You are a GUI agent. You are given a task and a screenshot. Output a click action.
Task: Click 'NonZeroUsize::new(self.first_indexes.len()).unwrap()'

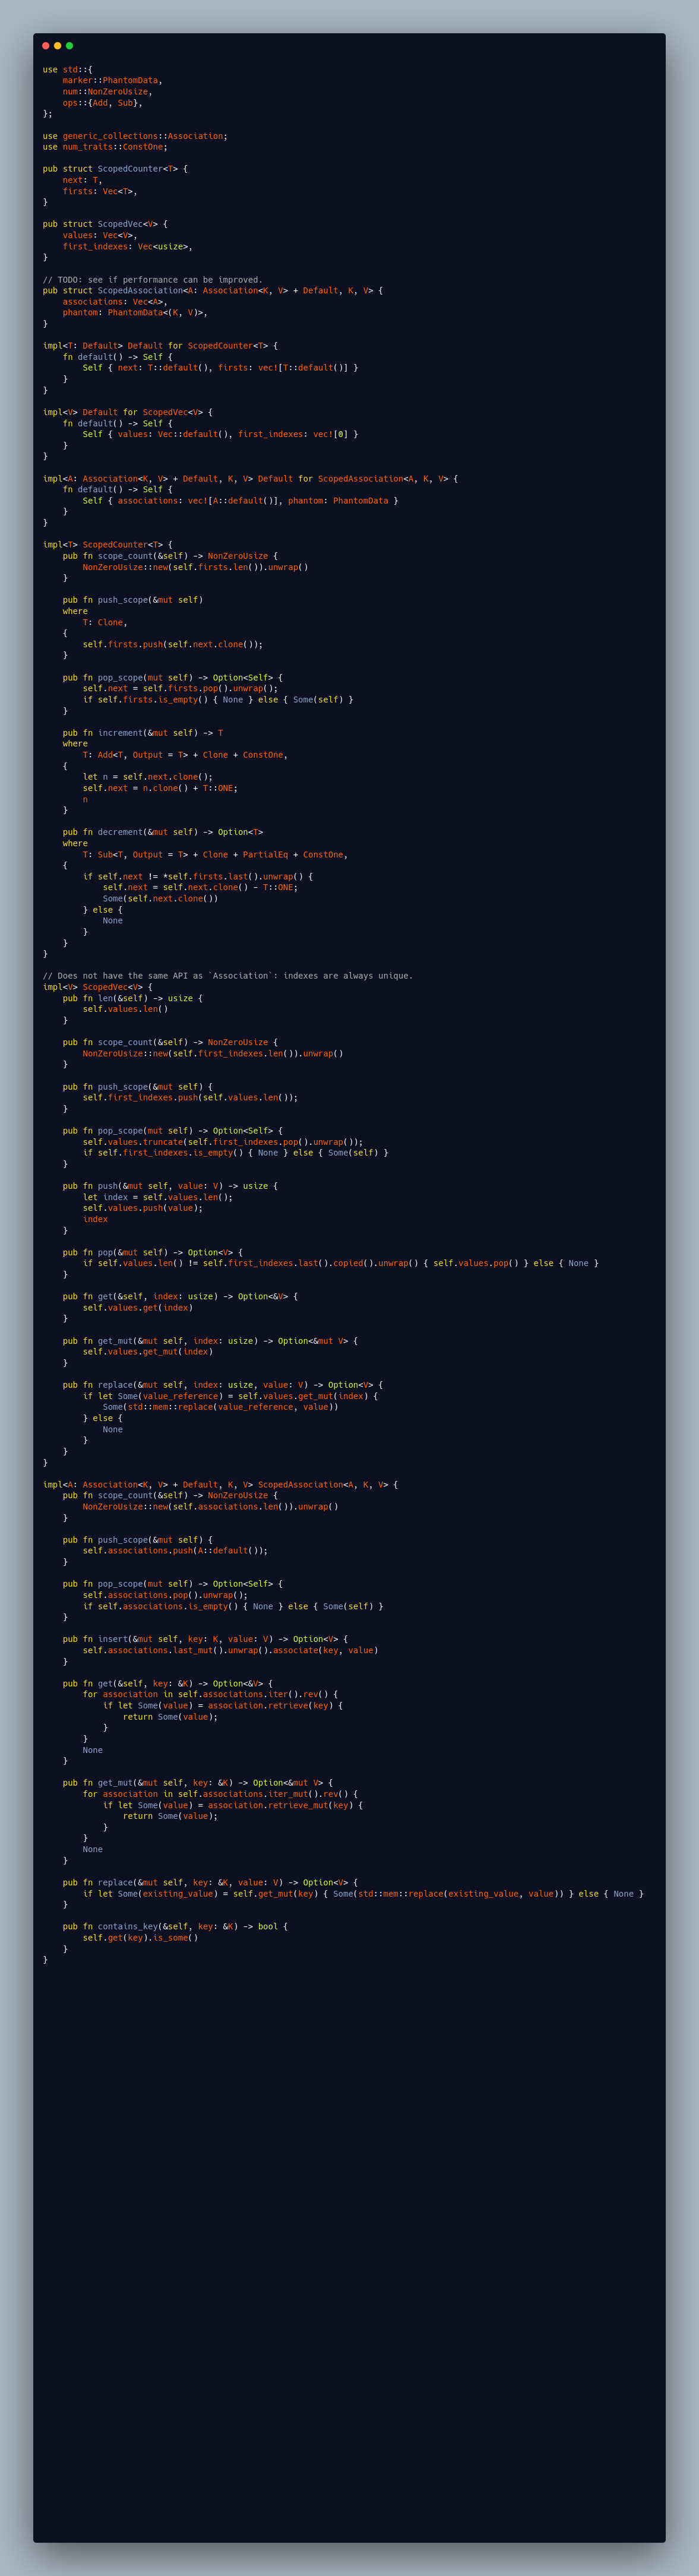pyautogui.click(x=213, y=1053)
